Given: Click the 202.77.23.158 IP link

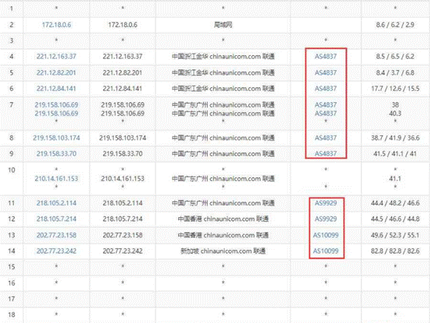Looking at the screenshot, I should pyautogui.click(x=56, y=235).
